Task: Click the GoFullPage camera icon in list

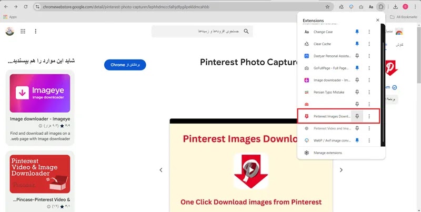Action: (x=307, y=68)
